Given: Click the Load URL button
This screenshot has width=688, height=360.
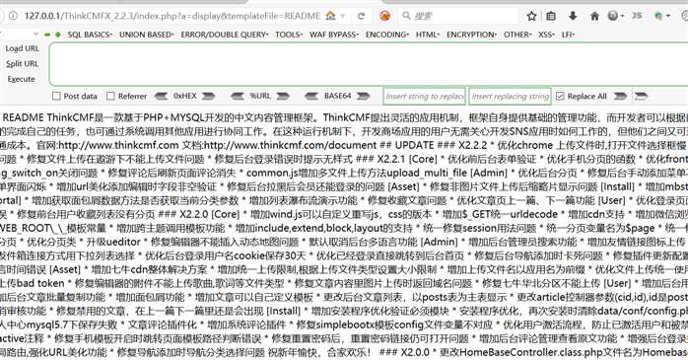Looking at the screenshot, I should pyautogui.click(x=22, y=48).
